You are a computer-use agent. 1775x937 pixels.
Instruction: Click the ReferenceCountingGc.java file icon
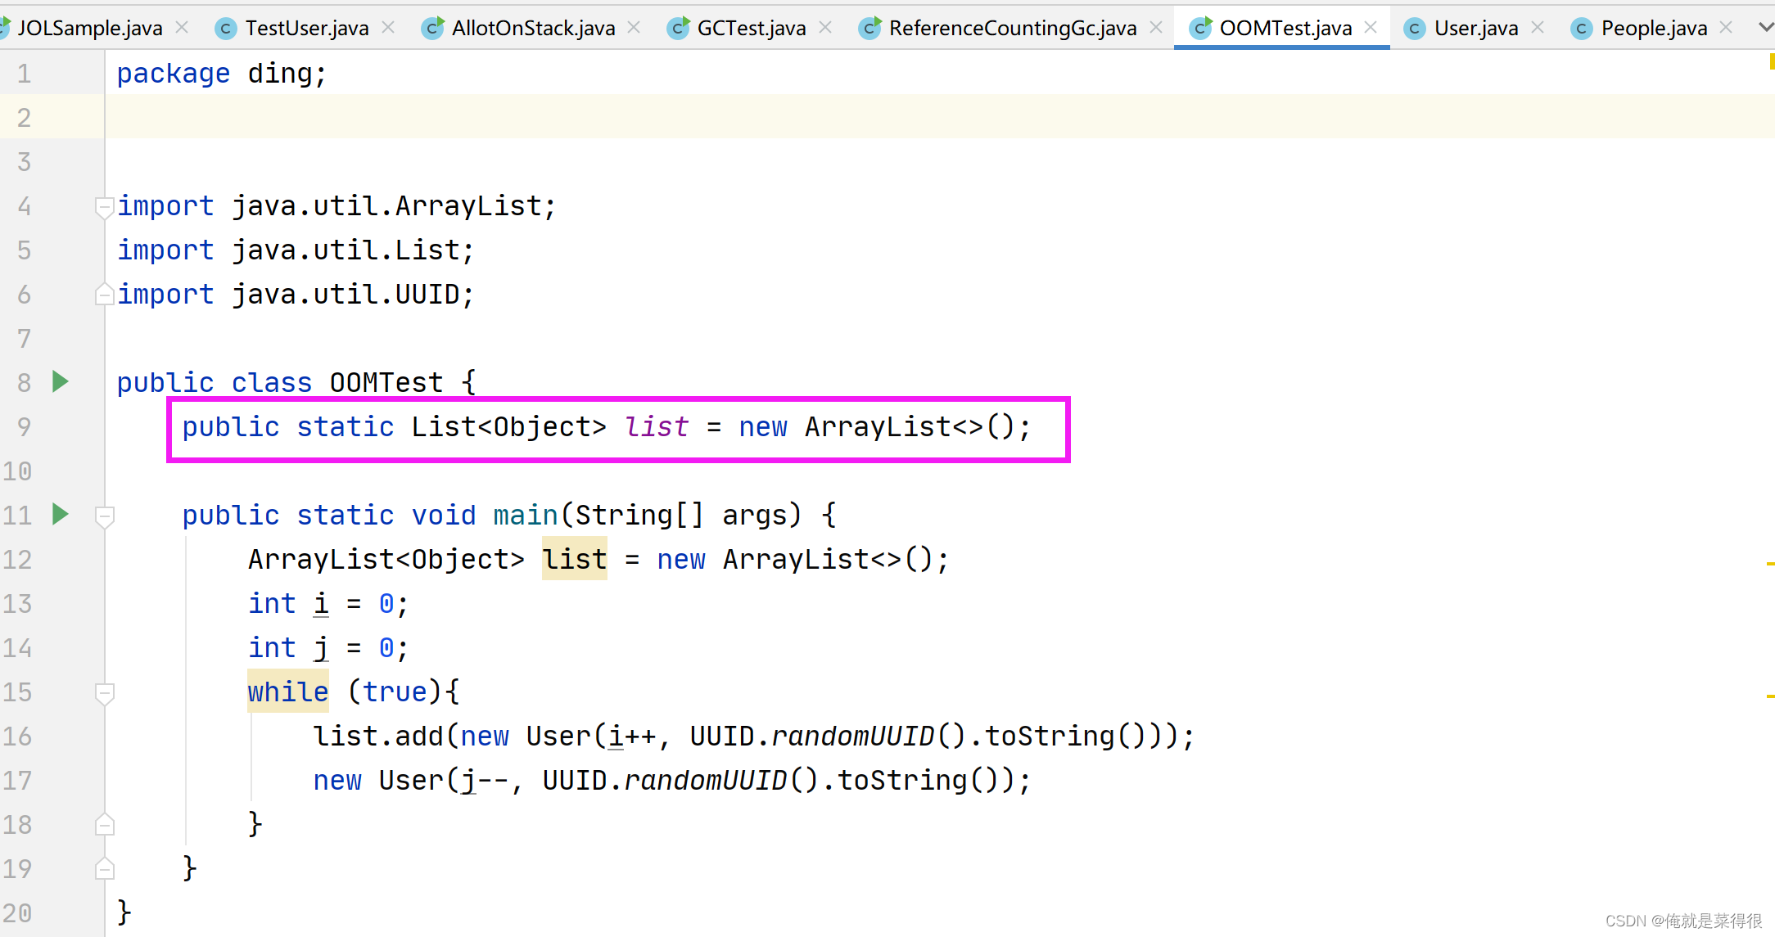pyautogui.click(x=869, y=29)
